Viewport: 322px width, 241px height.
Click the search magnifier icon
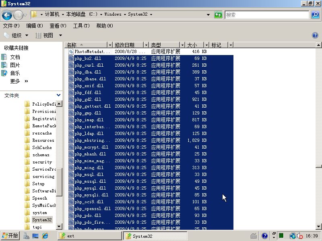pyautogui.click(x=315, y=15)
